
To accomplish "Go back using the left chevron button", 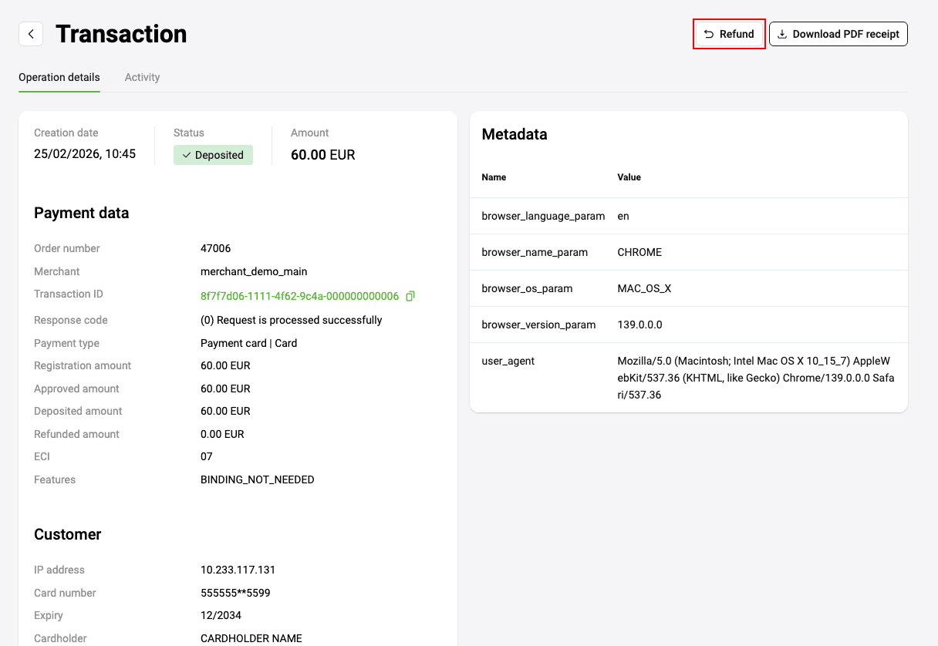I will click(x=31, y=34).
